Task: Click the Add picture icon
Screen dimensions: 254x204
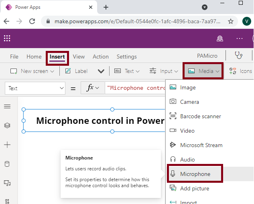Action: [173, 188]
